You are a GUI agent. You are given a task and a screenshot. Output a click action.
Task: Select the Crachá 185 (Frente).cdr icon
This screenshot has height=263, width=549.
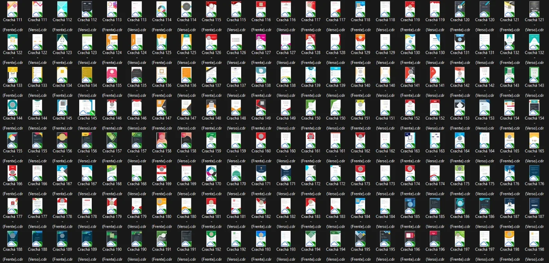pyautogui.click(x=410, y=205)
